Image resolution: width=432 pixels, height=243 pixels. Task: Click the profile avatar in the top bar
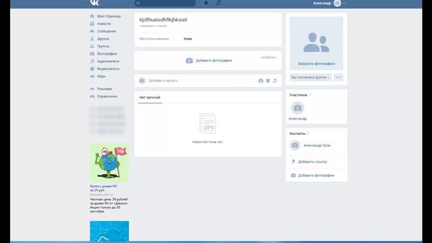pos(337,3)
